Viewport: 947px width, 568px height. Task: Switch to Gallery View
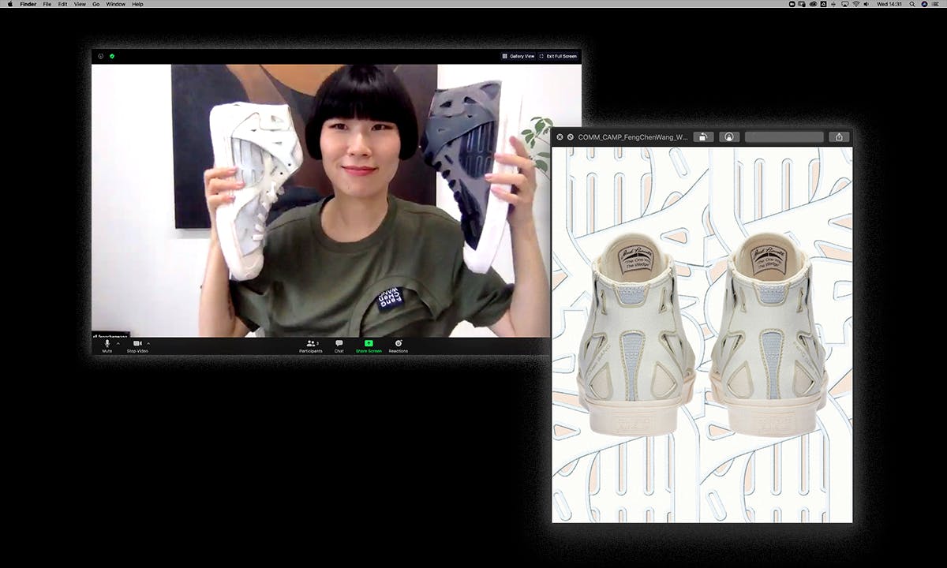pyautogui.click(x=518, y=56)
